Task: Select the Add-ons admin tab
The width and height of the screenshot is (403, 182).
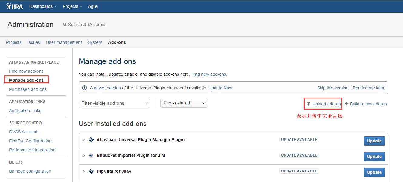Action: tap(117, 42)
